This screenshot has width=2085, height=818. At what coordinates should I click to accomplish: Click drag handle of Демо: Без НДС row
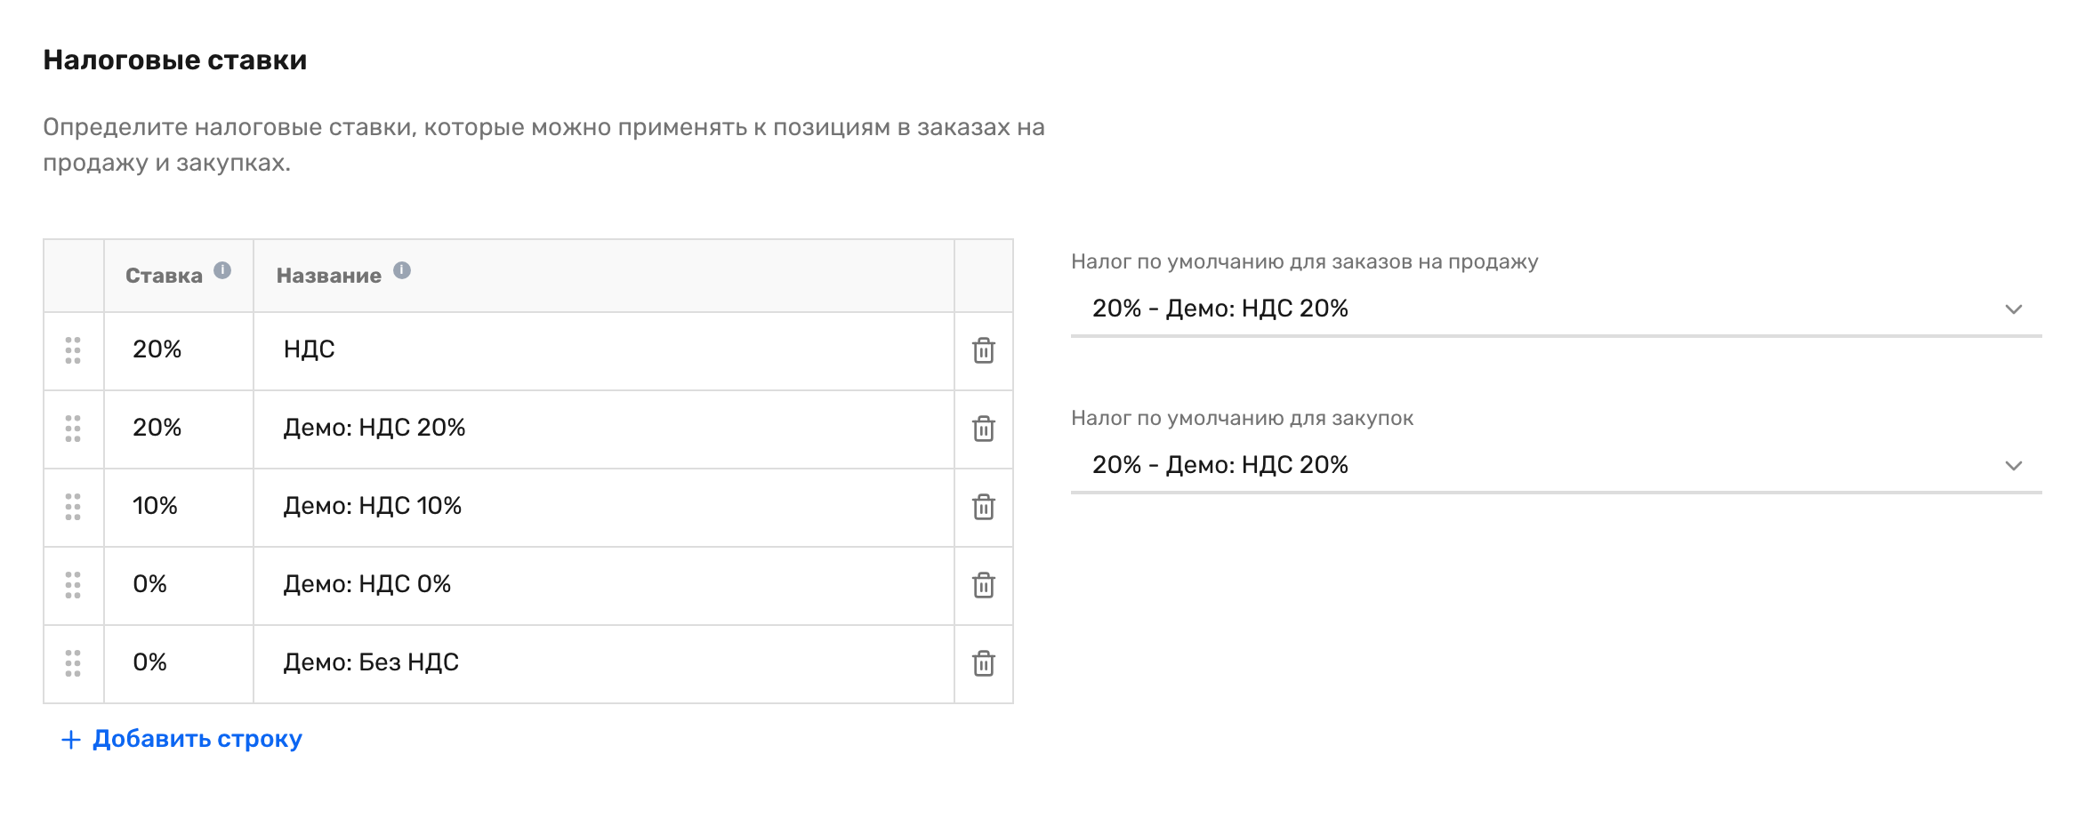pos(73,663)
